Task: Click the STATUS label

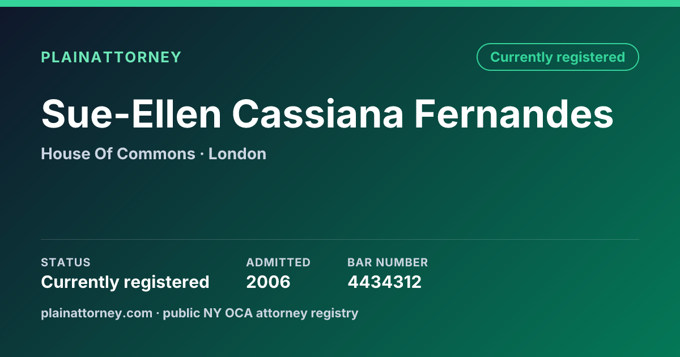Action: tap(66, 262)
